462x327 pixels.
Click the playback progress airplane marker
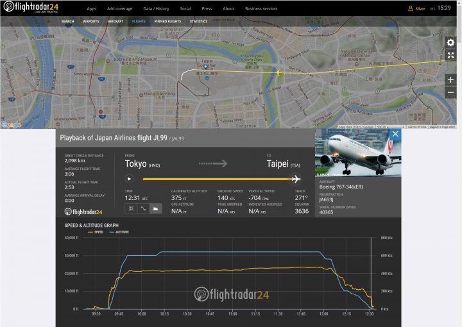[296, 179]
